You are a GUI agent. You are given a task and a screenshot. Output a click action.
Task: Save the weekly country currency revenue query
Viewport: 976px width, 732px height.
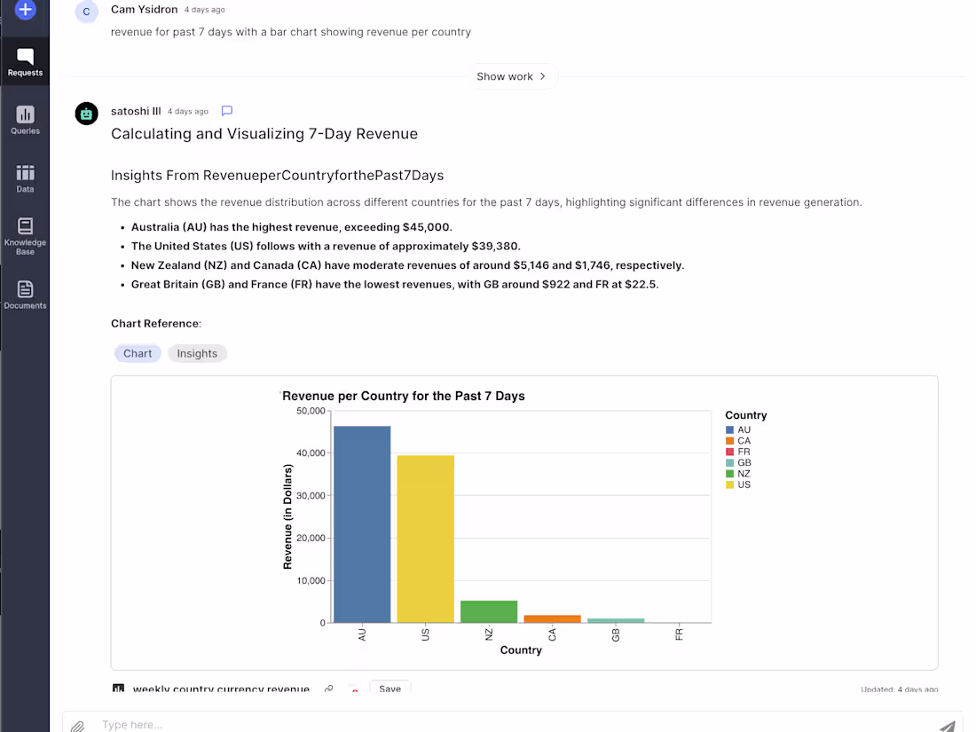coord(390,687)
